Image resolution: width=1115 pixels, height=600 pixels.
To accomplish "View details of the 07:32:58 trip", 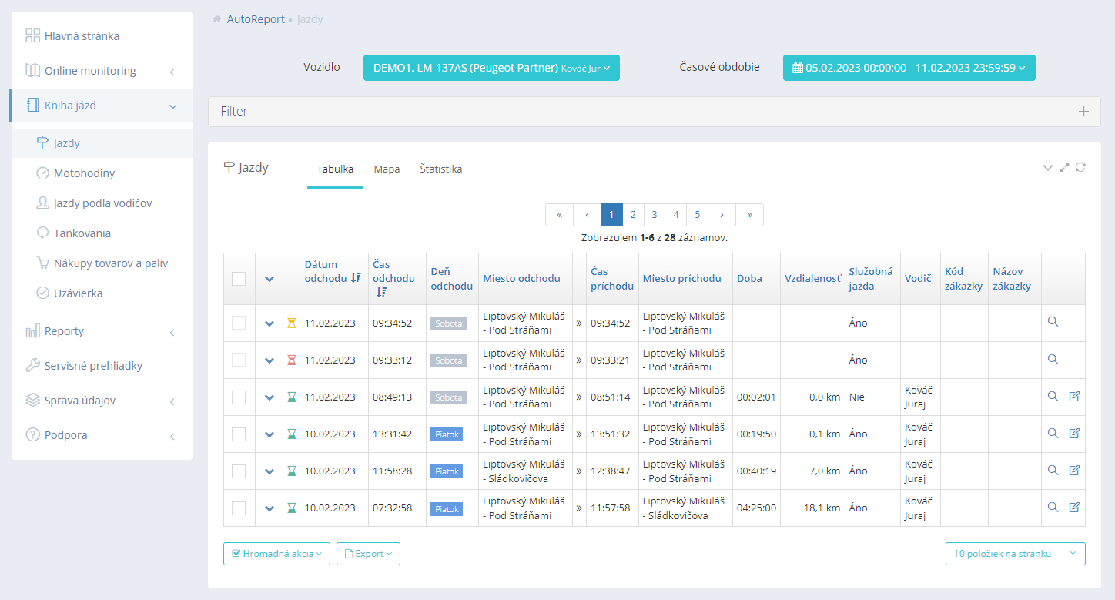I will click(1053, 508).
